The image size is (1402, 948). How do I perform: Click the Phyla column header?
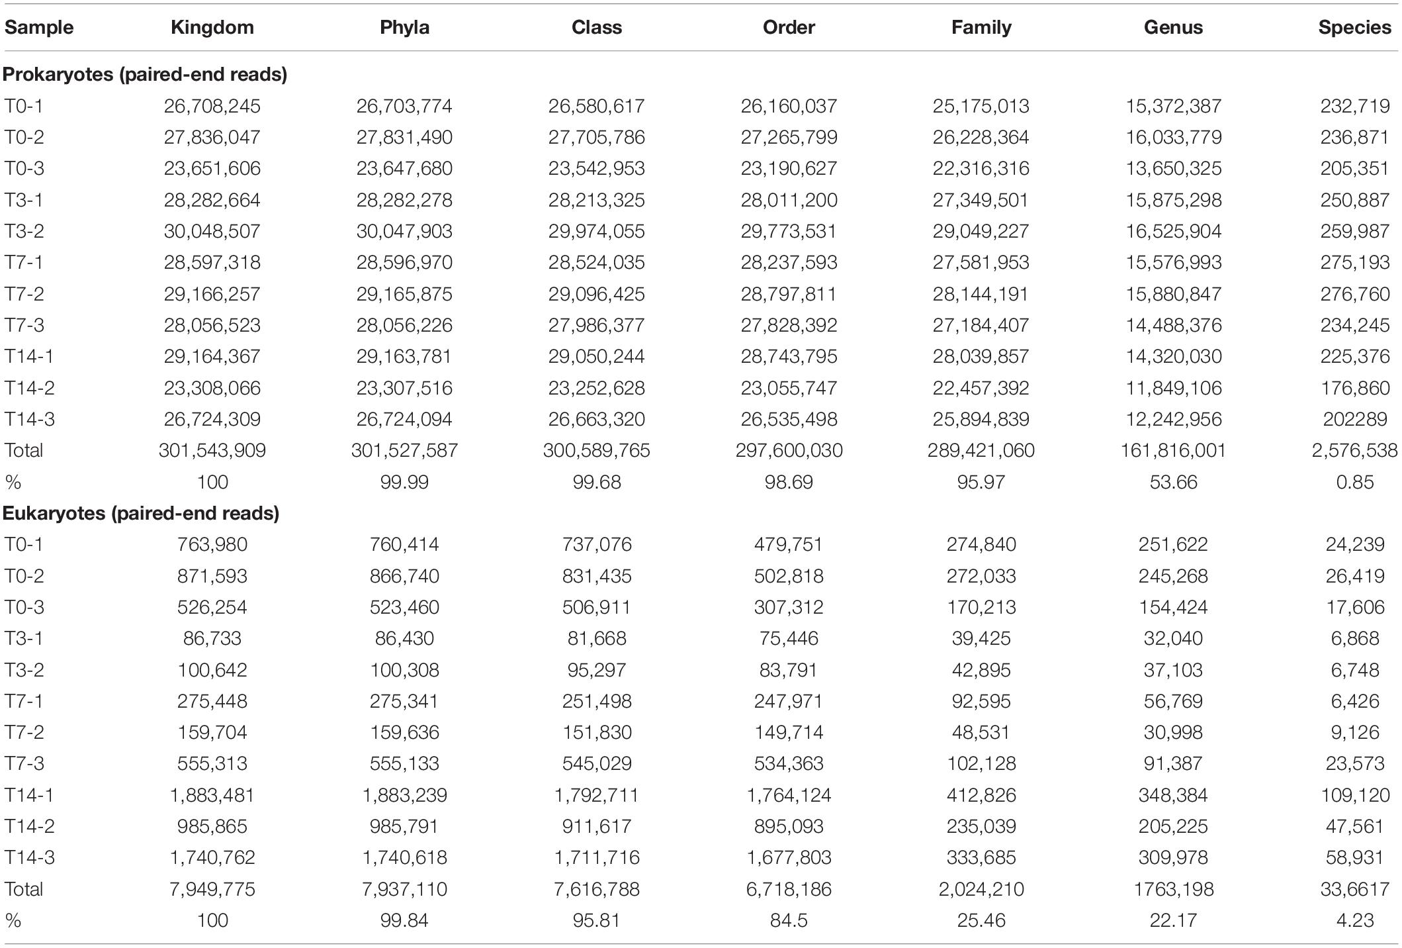[404, 27]
